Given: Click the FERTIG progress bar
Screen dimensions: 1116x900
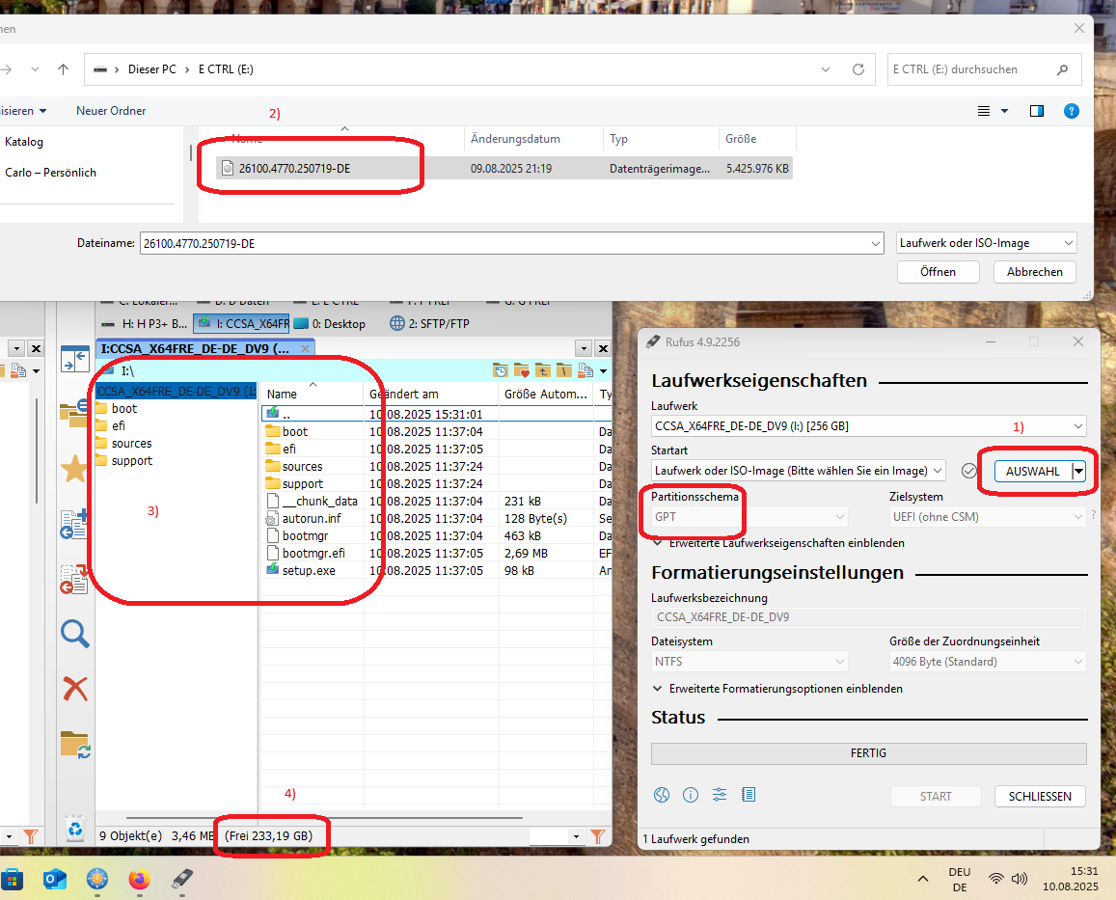Looking at the screenshot, I should click(x=868, y=753).
